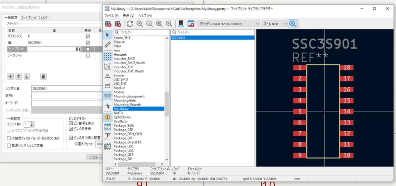
Task: Click the refresh view icon
Action: click(130, 24)
